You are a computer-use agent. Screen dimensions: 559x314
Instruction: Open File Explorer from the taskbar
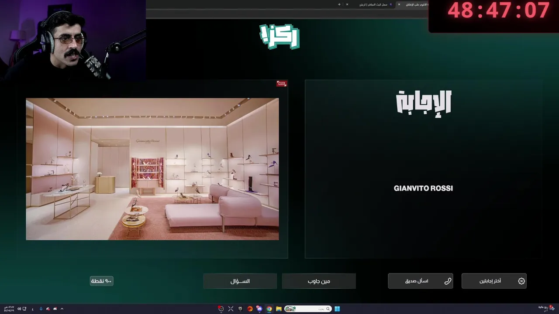[x=279, y=309]
